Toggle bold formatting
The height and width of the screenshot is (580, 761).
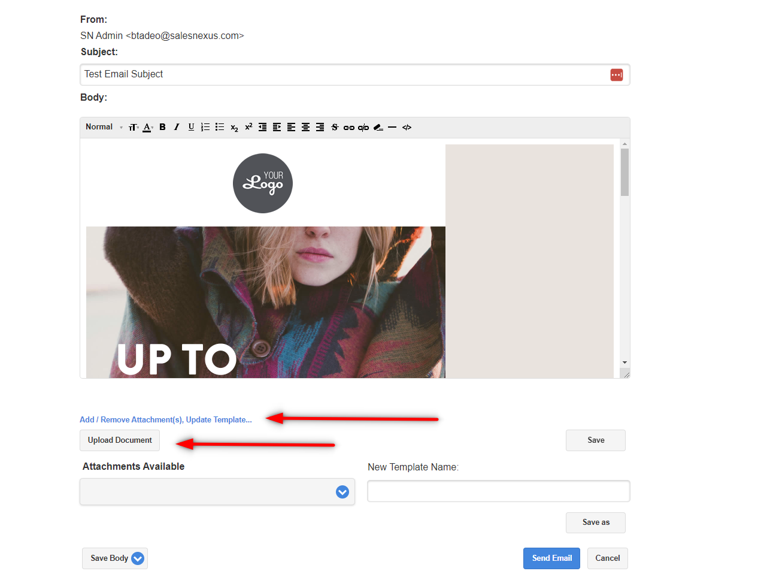coord(162,127)
